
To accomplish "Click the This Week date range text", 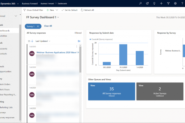I will click(x=171, y=18).
